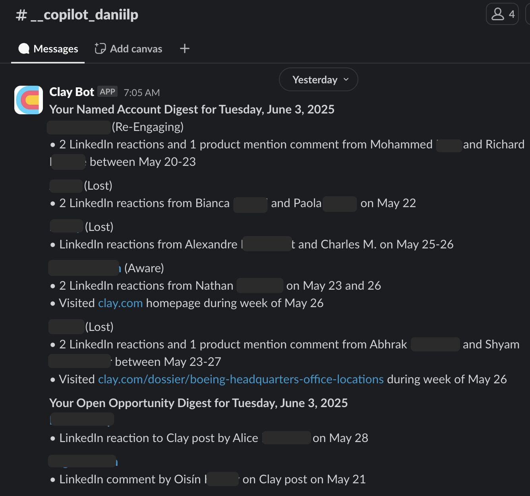Click the __copilot_daniilp channel title
The image size is (530, 496).
(x=77, y=15)
